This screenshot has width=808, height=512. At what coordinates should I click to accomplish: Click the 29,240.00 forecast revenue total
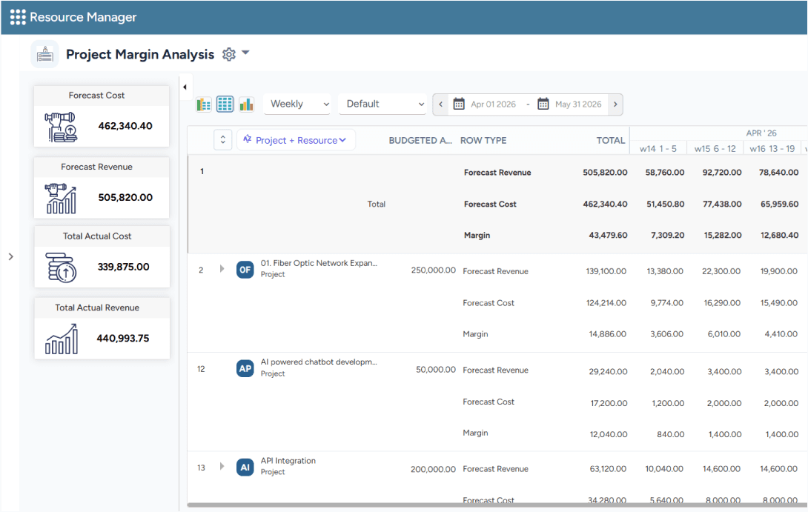608,371
